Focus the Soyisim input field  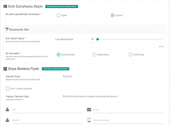(47, 120)
